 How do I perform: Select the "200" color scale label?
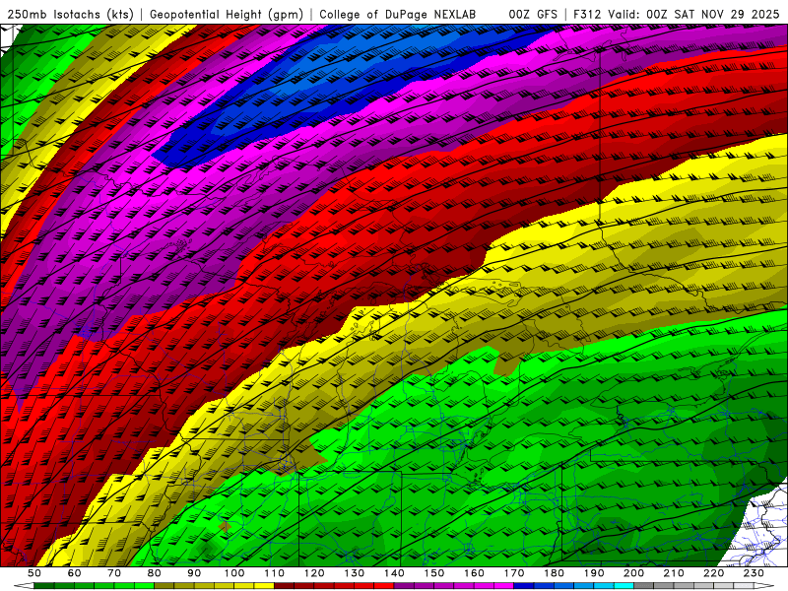633,573
